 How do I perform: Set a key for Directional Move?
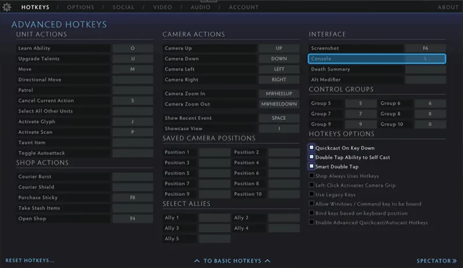[133, 80]
